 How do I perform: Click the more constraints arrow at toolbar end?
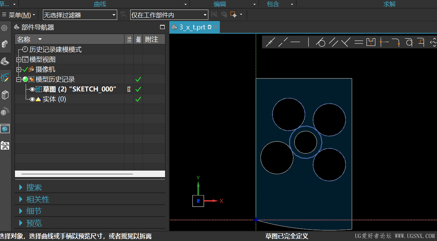tap(434, 42)
